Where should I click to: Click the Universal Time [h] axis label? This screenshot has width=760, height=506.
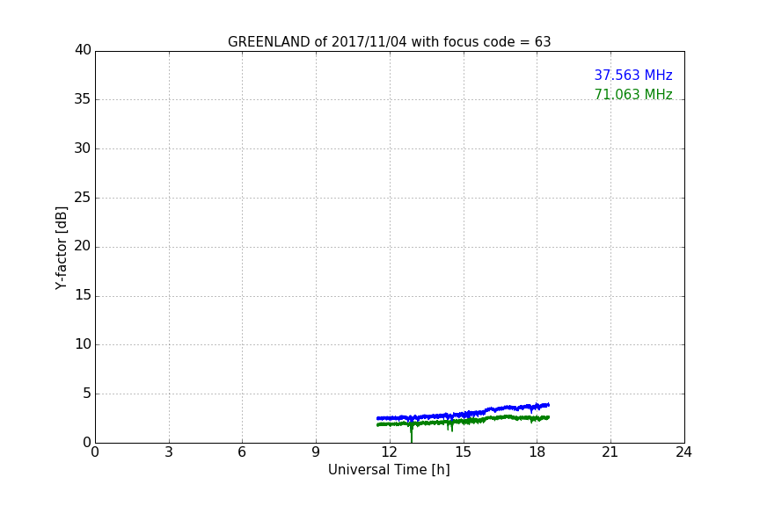point(389,470)
